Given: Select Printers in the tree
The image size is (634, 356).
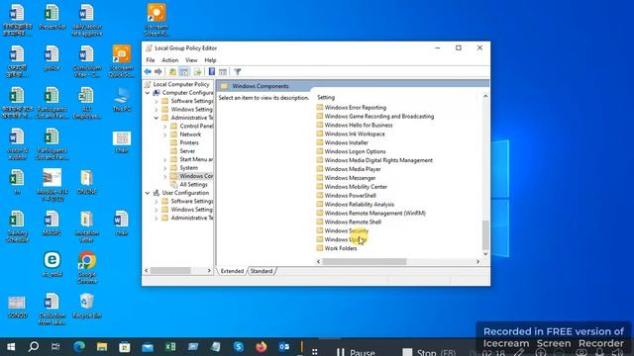Looking at the screenshot, I should pyautogui.click(x=189, y=142).
